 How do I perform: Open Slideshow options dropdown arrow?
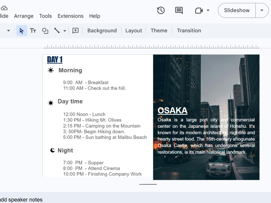click(x=262, y=10)
